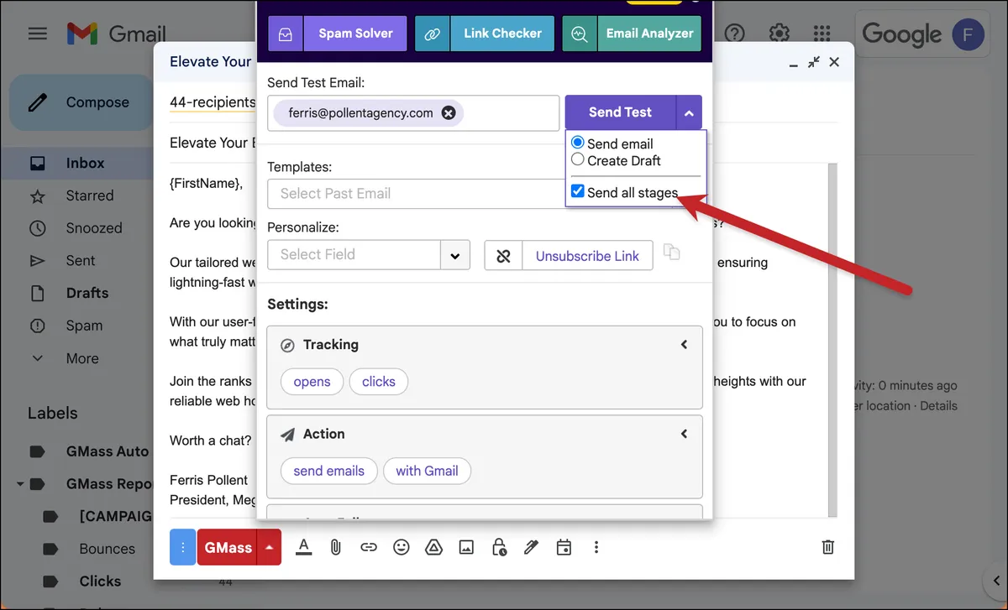Insert the Unsubscribe Link
This screenshot has width=1008, height=610.
(x=588, y=256)
